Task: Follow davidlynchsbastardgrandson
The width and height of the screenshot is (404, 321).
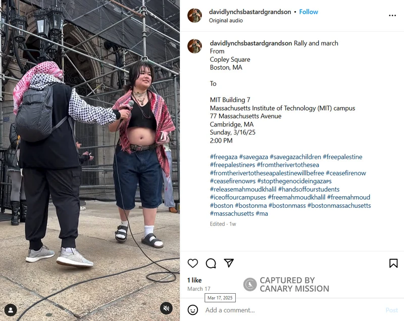Action: (x=309, y=12)
